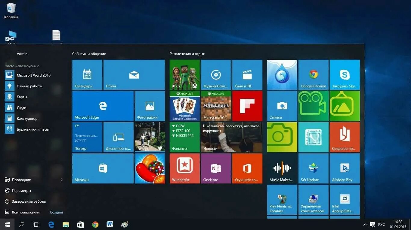Open the Корзина recycle bin
411x230 pixels.
point(11,11)
